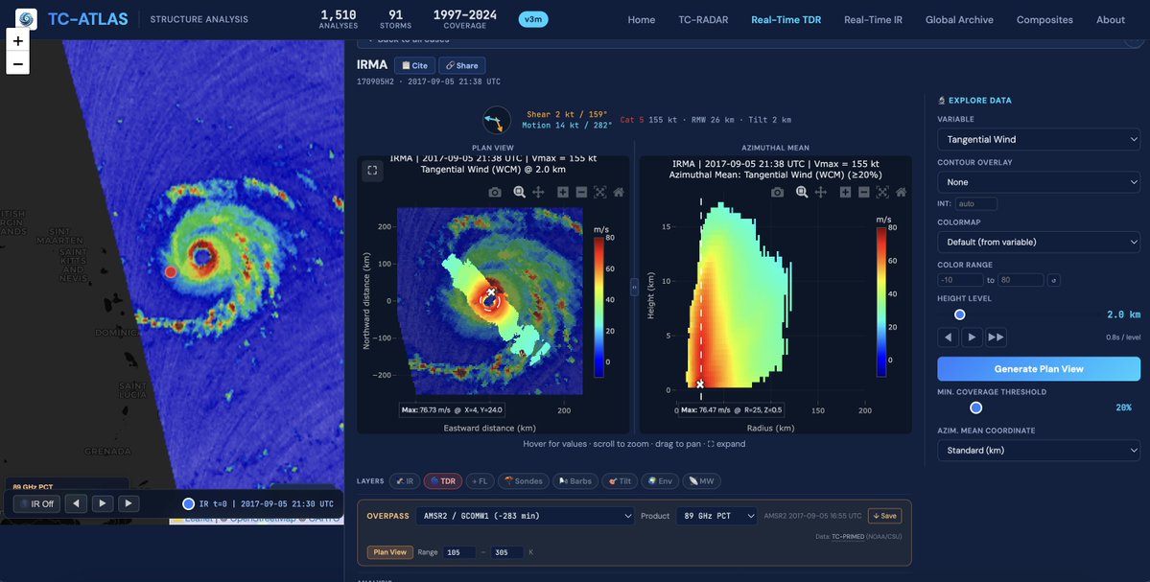Open Global Archive page
Viewport: 1150px width, 582px height.
point(959,20)
